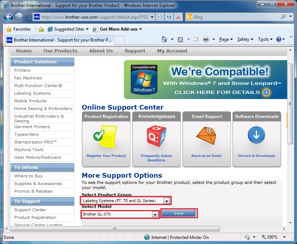Screen dimensions: 297x244
Task: Click the browser Back arrow button
Action: pyautogui.click(x=9, y=17)
